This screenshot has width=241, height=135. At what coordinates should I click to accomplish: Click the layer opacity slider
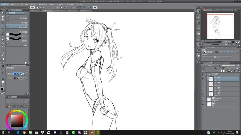pyautogui.click(x=228, y=65)
